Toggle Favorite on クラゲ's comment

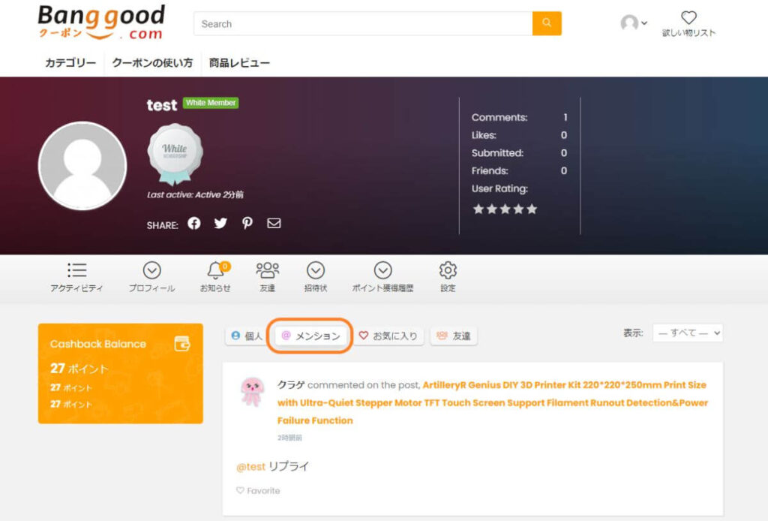pos(258,490)
